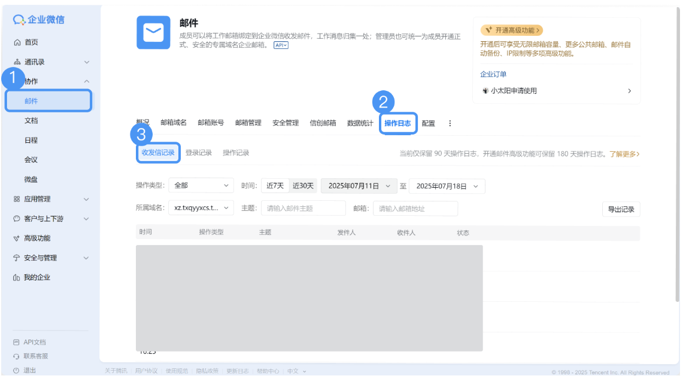Expand the 通讯录 sidebar section
The width and height of the screenshot is (686, 385).
(87, 62)
